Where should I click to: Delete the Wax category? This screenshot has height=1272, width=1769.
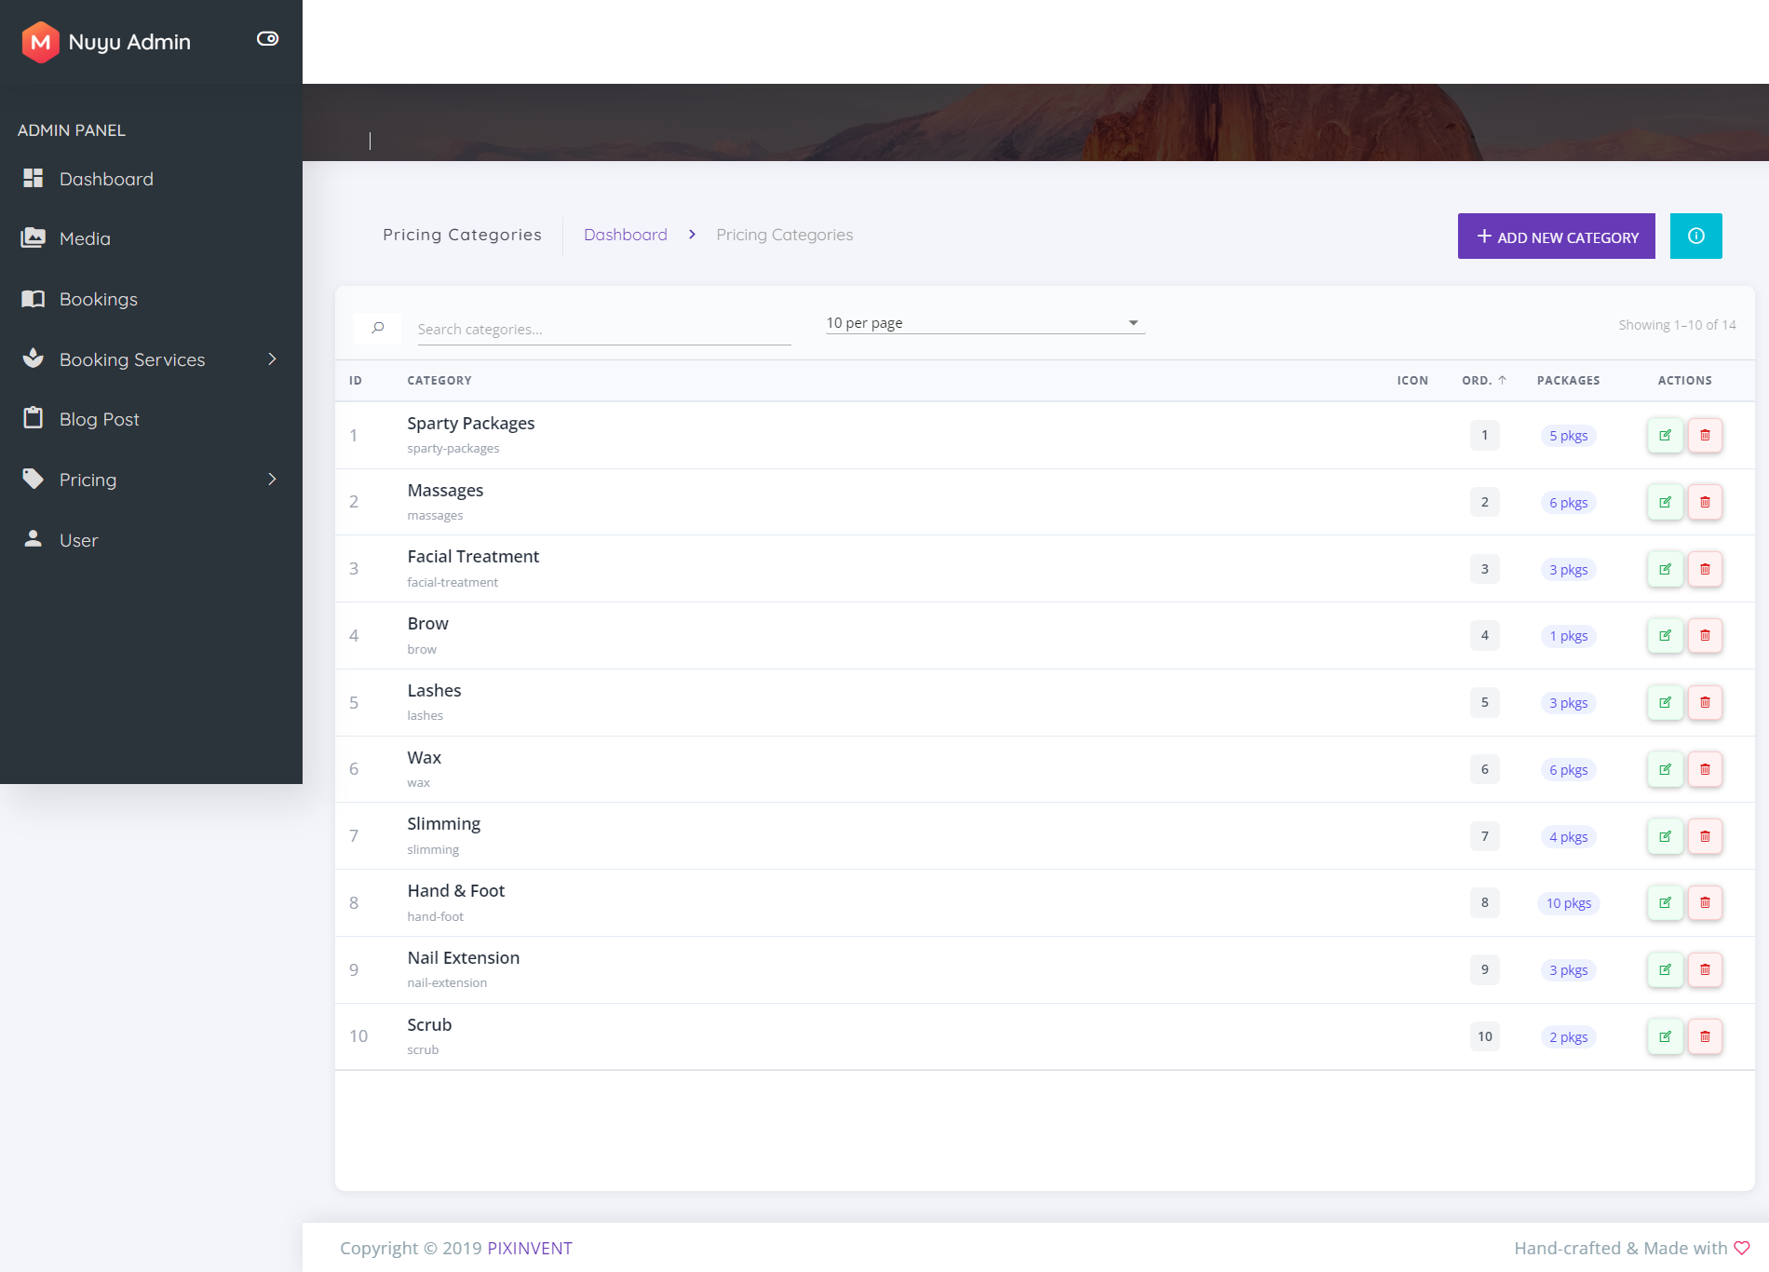point(1705,770)
